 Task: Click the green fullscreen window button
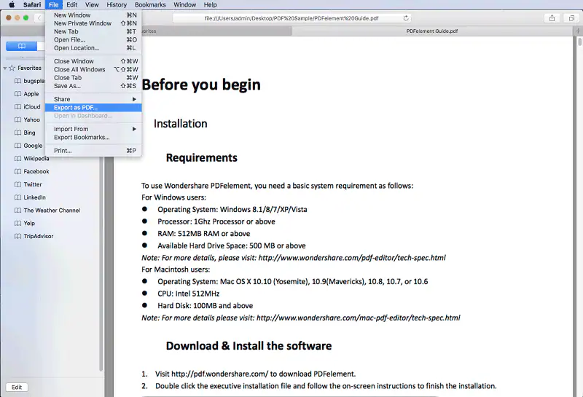click(26, 17)
